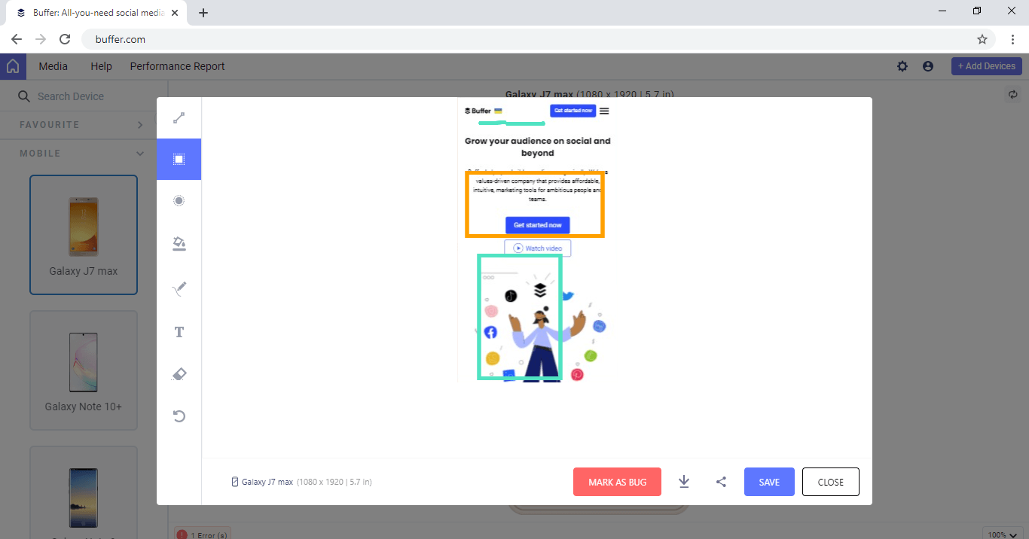Screen dimensions: 1029x539
Task: Expand the FAVOURITE section
Action: point(139,125)
